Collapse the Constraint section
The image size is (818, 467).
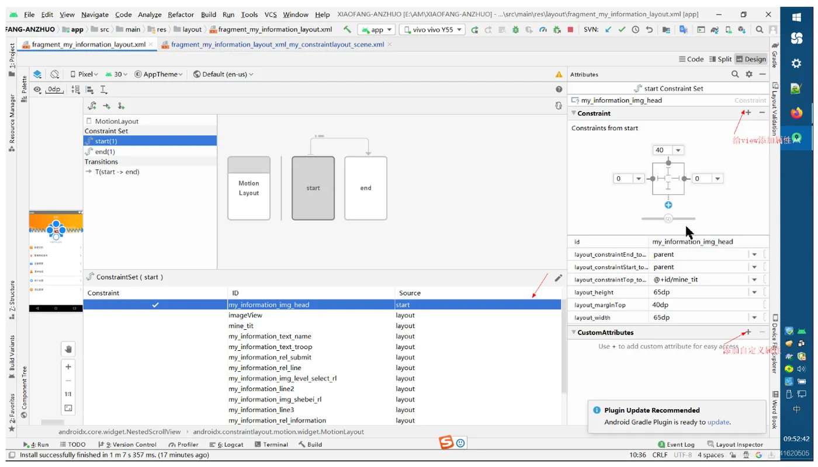tap(574, 113)
